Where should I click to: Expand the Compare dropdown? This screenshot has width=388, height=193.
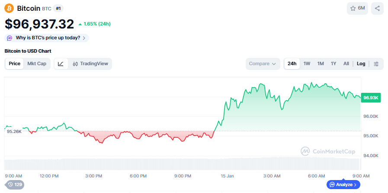tap(263, 64)
